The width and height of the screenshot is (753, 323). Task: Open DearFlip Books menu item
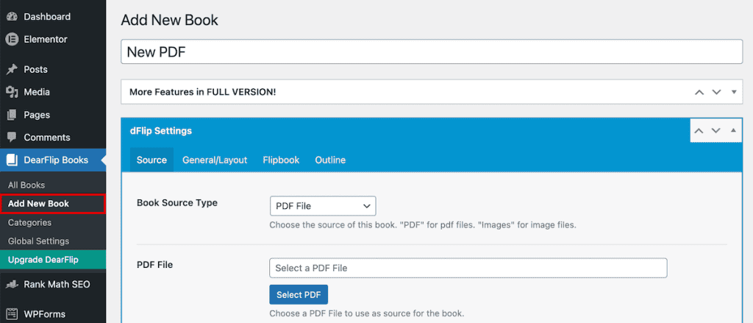point(53,160)
